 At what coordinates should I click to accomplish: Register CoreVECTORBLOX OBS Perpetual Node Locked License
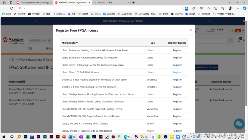[177, 116]
